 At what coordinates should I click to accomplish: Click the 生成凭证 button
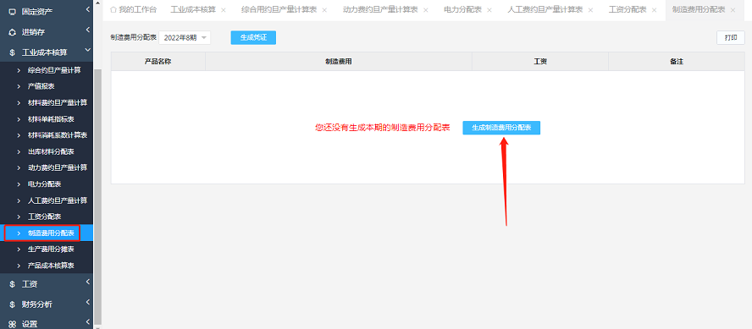click(253, 38)
